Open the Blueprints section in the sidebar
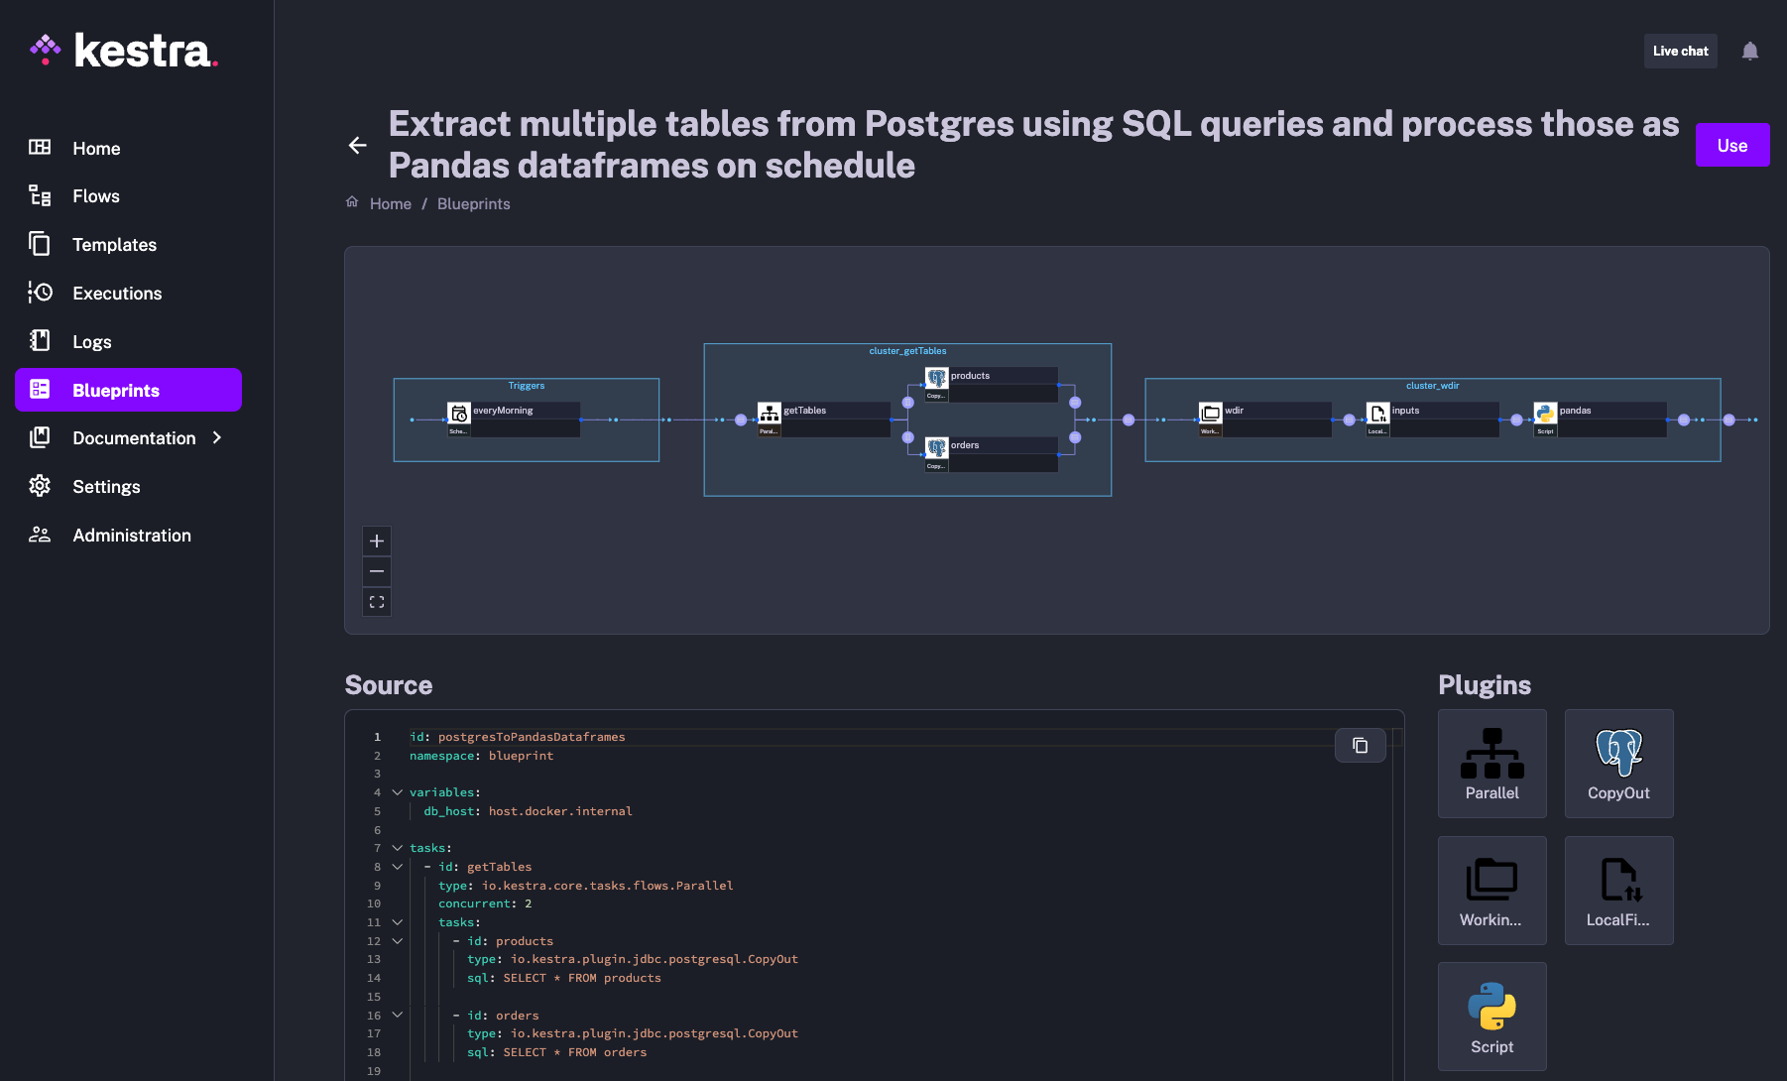 [117, 390]
